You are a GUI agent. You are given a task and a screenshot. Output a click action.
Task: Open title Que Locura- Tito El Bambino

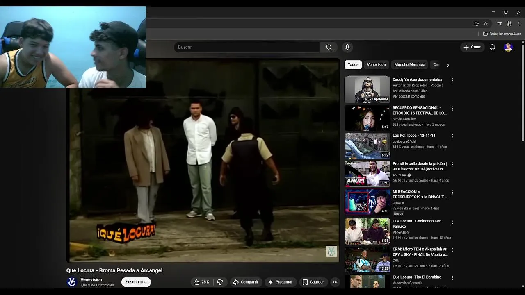pyautogui.click(x=417, y=277)
